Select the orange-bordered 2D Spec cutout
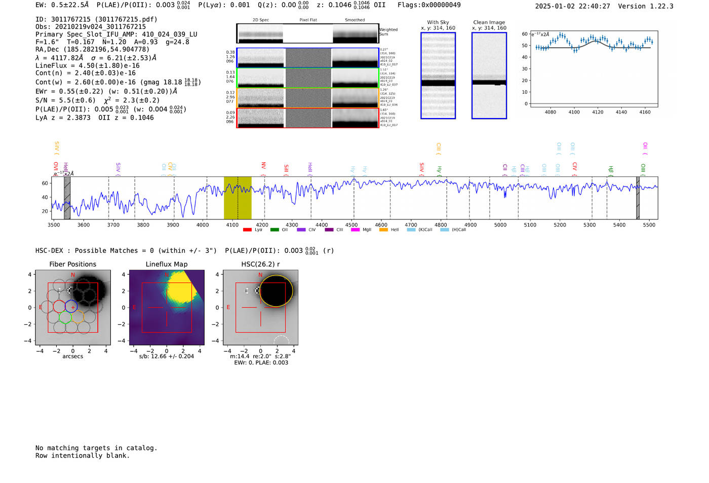709x483 pixels. [261, 98]
